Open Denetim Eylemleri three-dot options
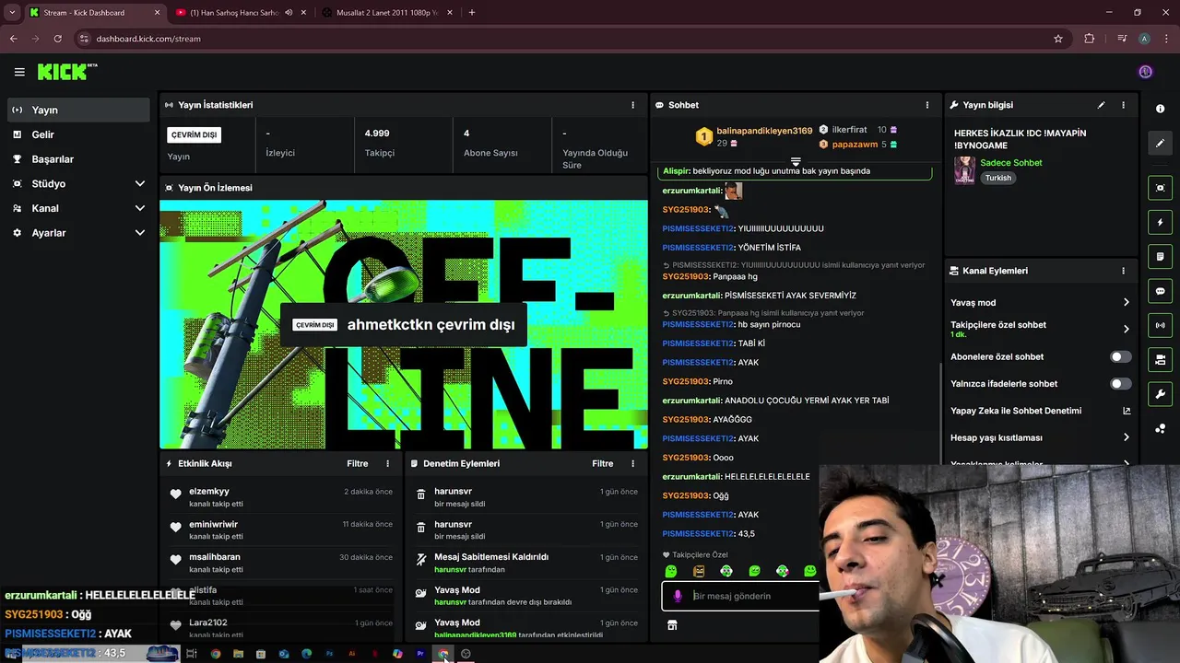This screenshot has width=1180, height=663. 632,463
